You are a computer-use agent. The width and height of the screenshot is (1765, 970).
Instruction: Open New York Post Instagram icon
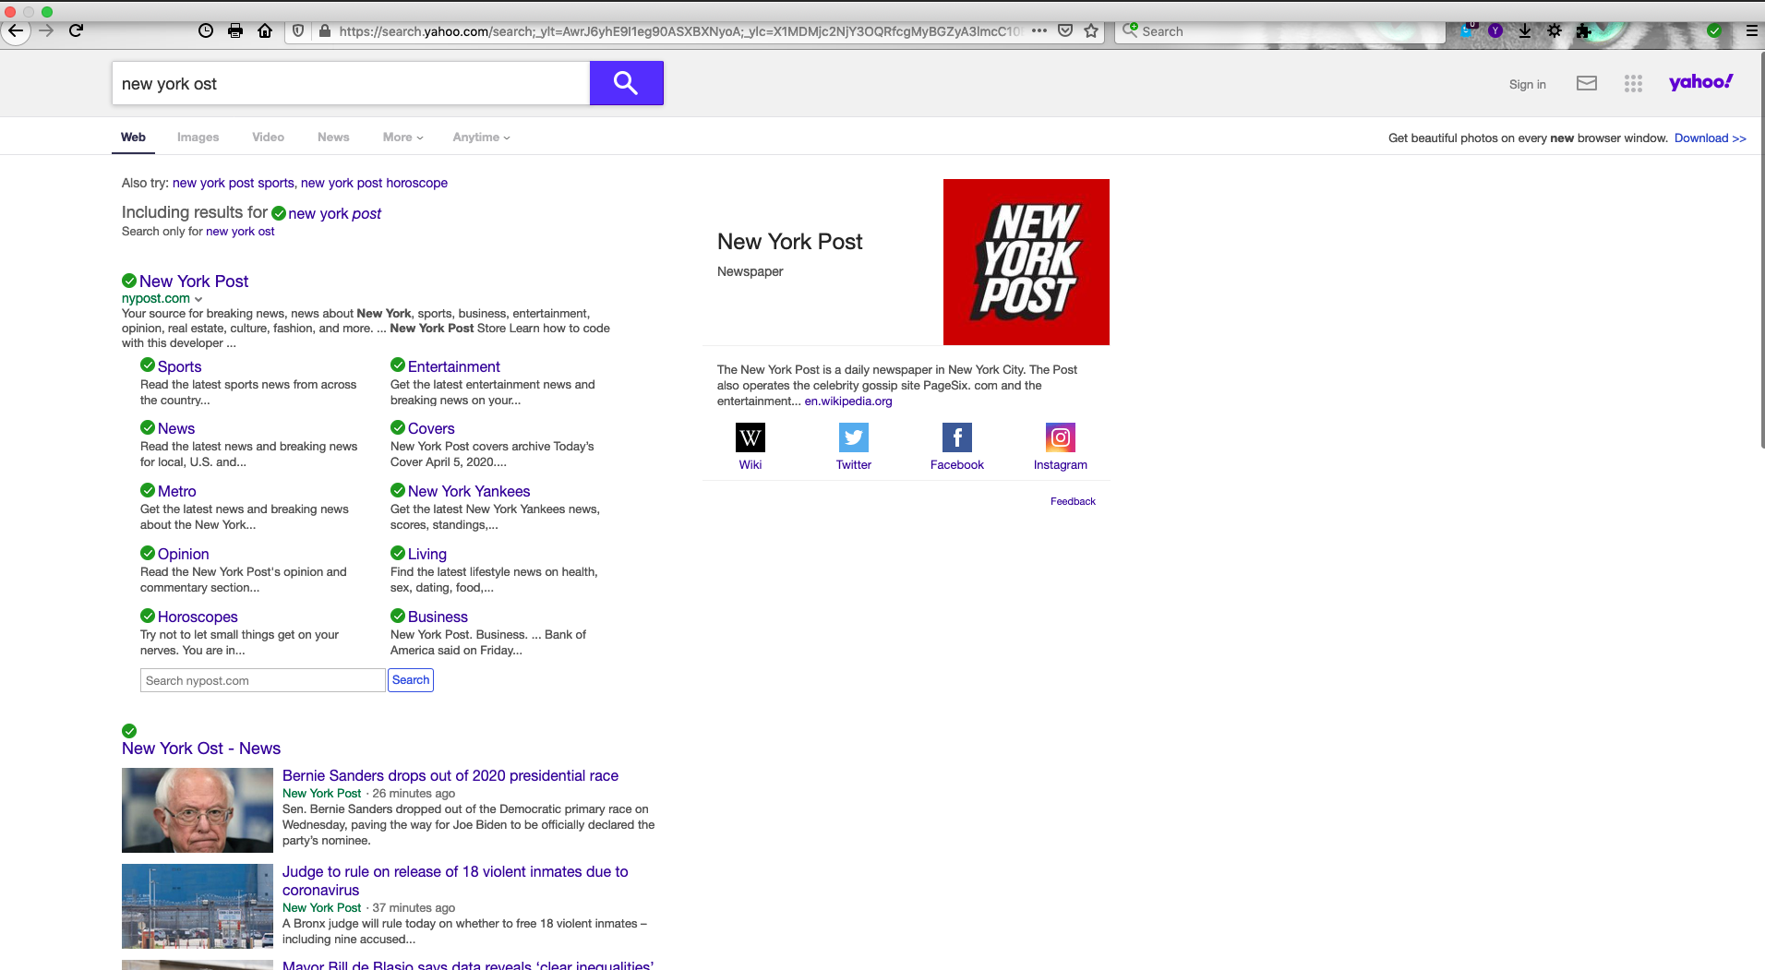tap(1061, 437)
